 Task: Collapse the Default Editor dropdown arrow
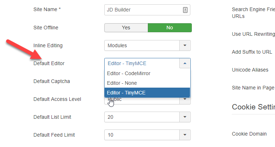(x=185, y=63)
